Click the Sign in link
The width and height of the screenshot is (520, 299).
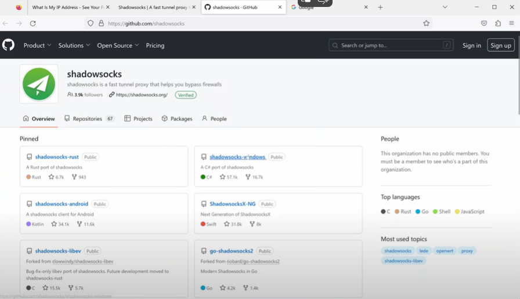[472, 45]
